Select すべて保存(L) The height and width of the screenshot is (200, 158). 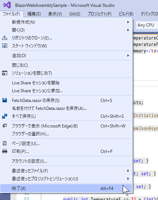[66, 116]
